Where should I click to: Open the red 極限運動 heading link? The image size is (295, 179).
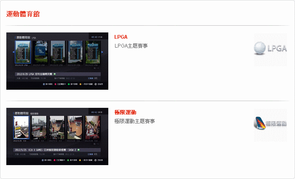pos(125,112)
